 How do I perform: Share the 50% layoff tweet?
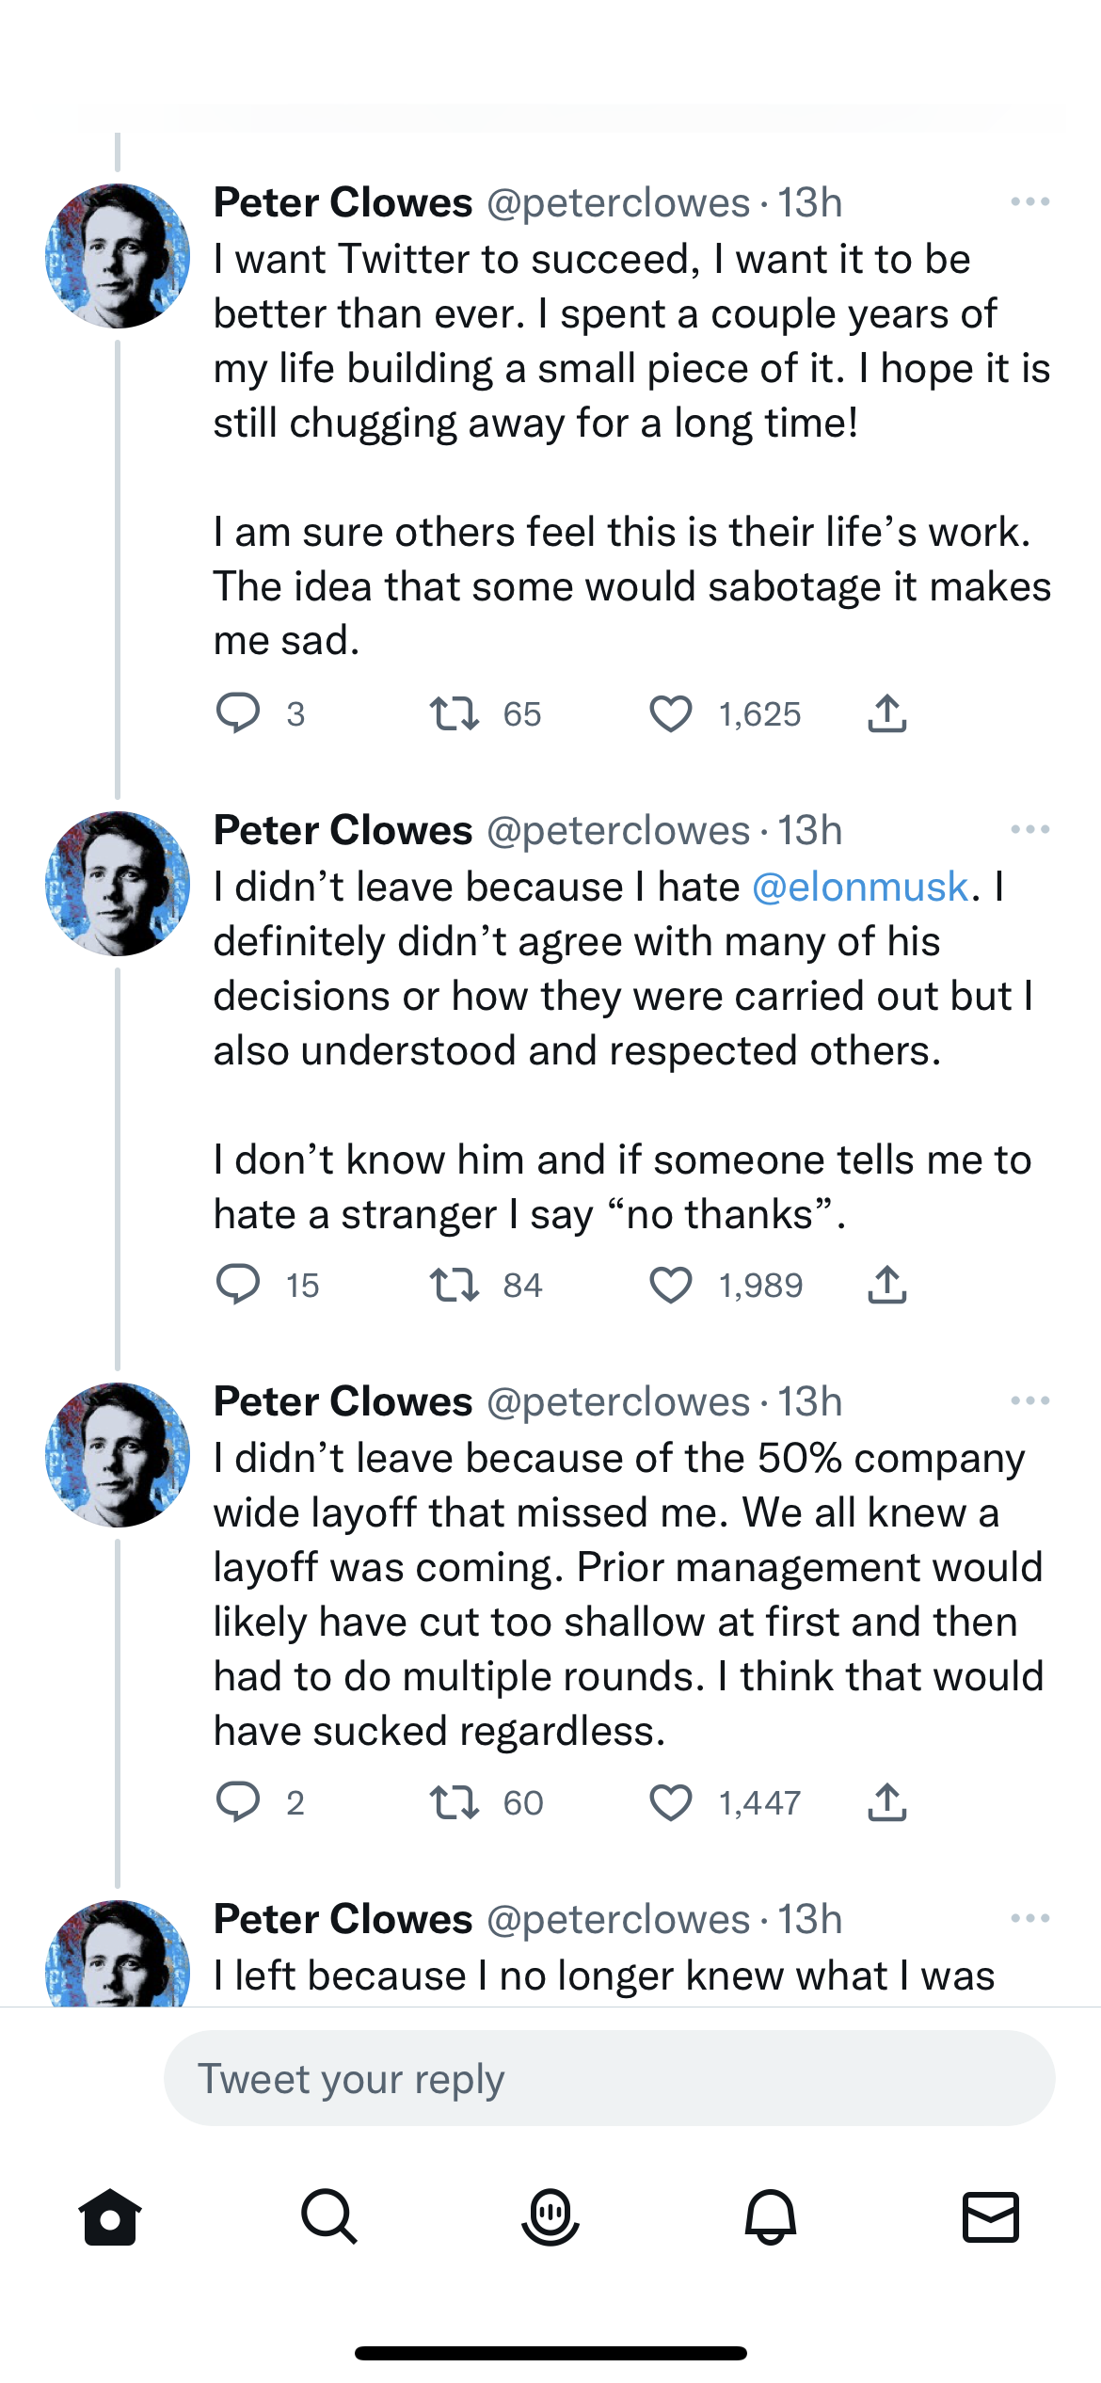(x=886, y=1802)
